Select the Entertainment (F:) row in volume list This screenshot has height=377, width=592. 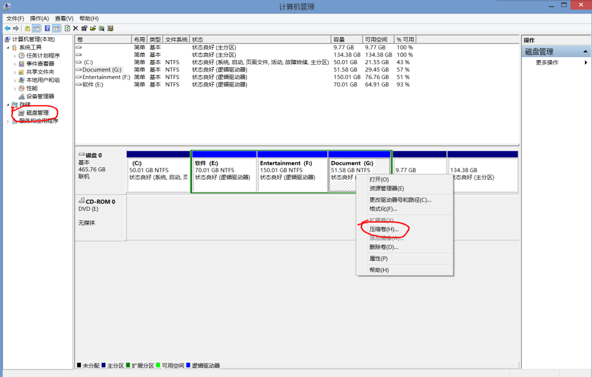coord(106,77)
